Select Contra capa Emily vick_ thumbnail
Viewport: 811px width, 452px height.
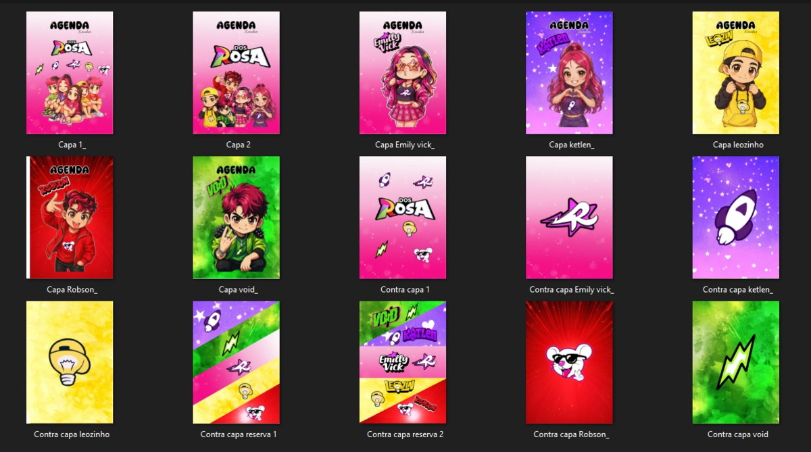(x=569, y=218)
